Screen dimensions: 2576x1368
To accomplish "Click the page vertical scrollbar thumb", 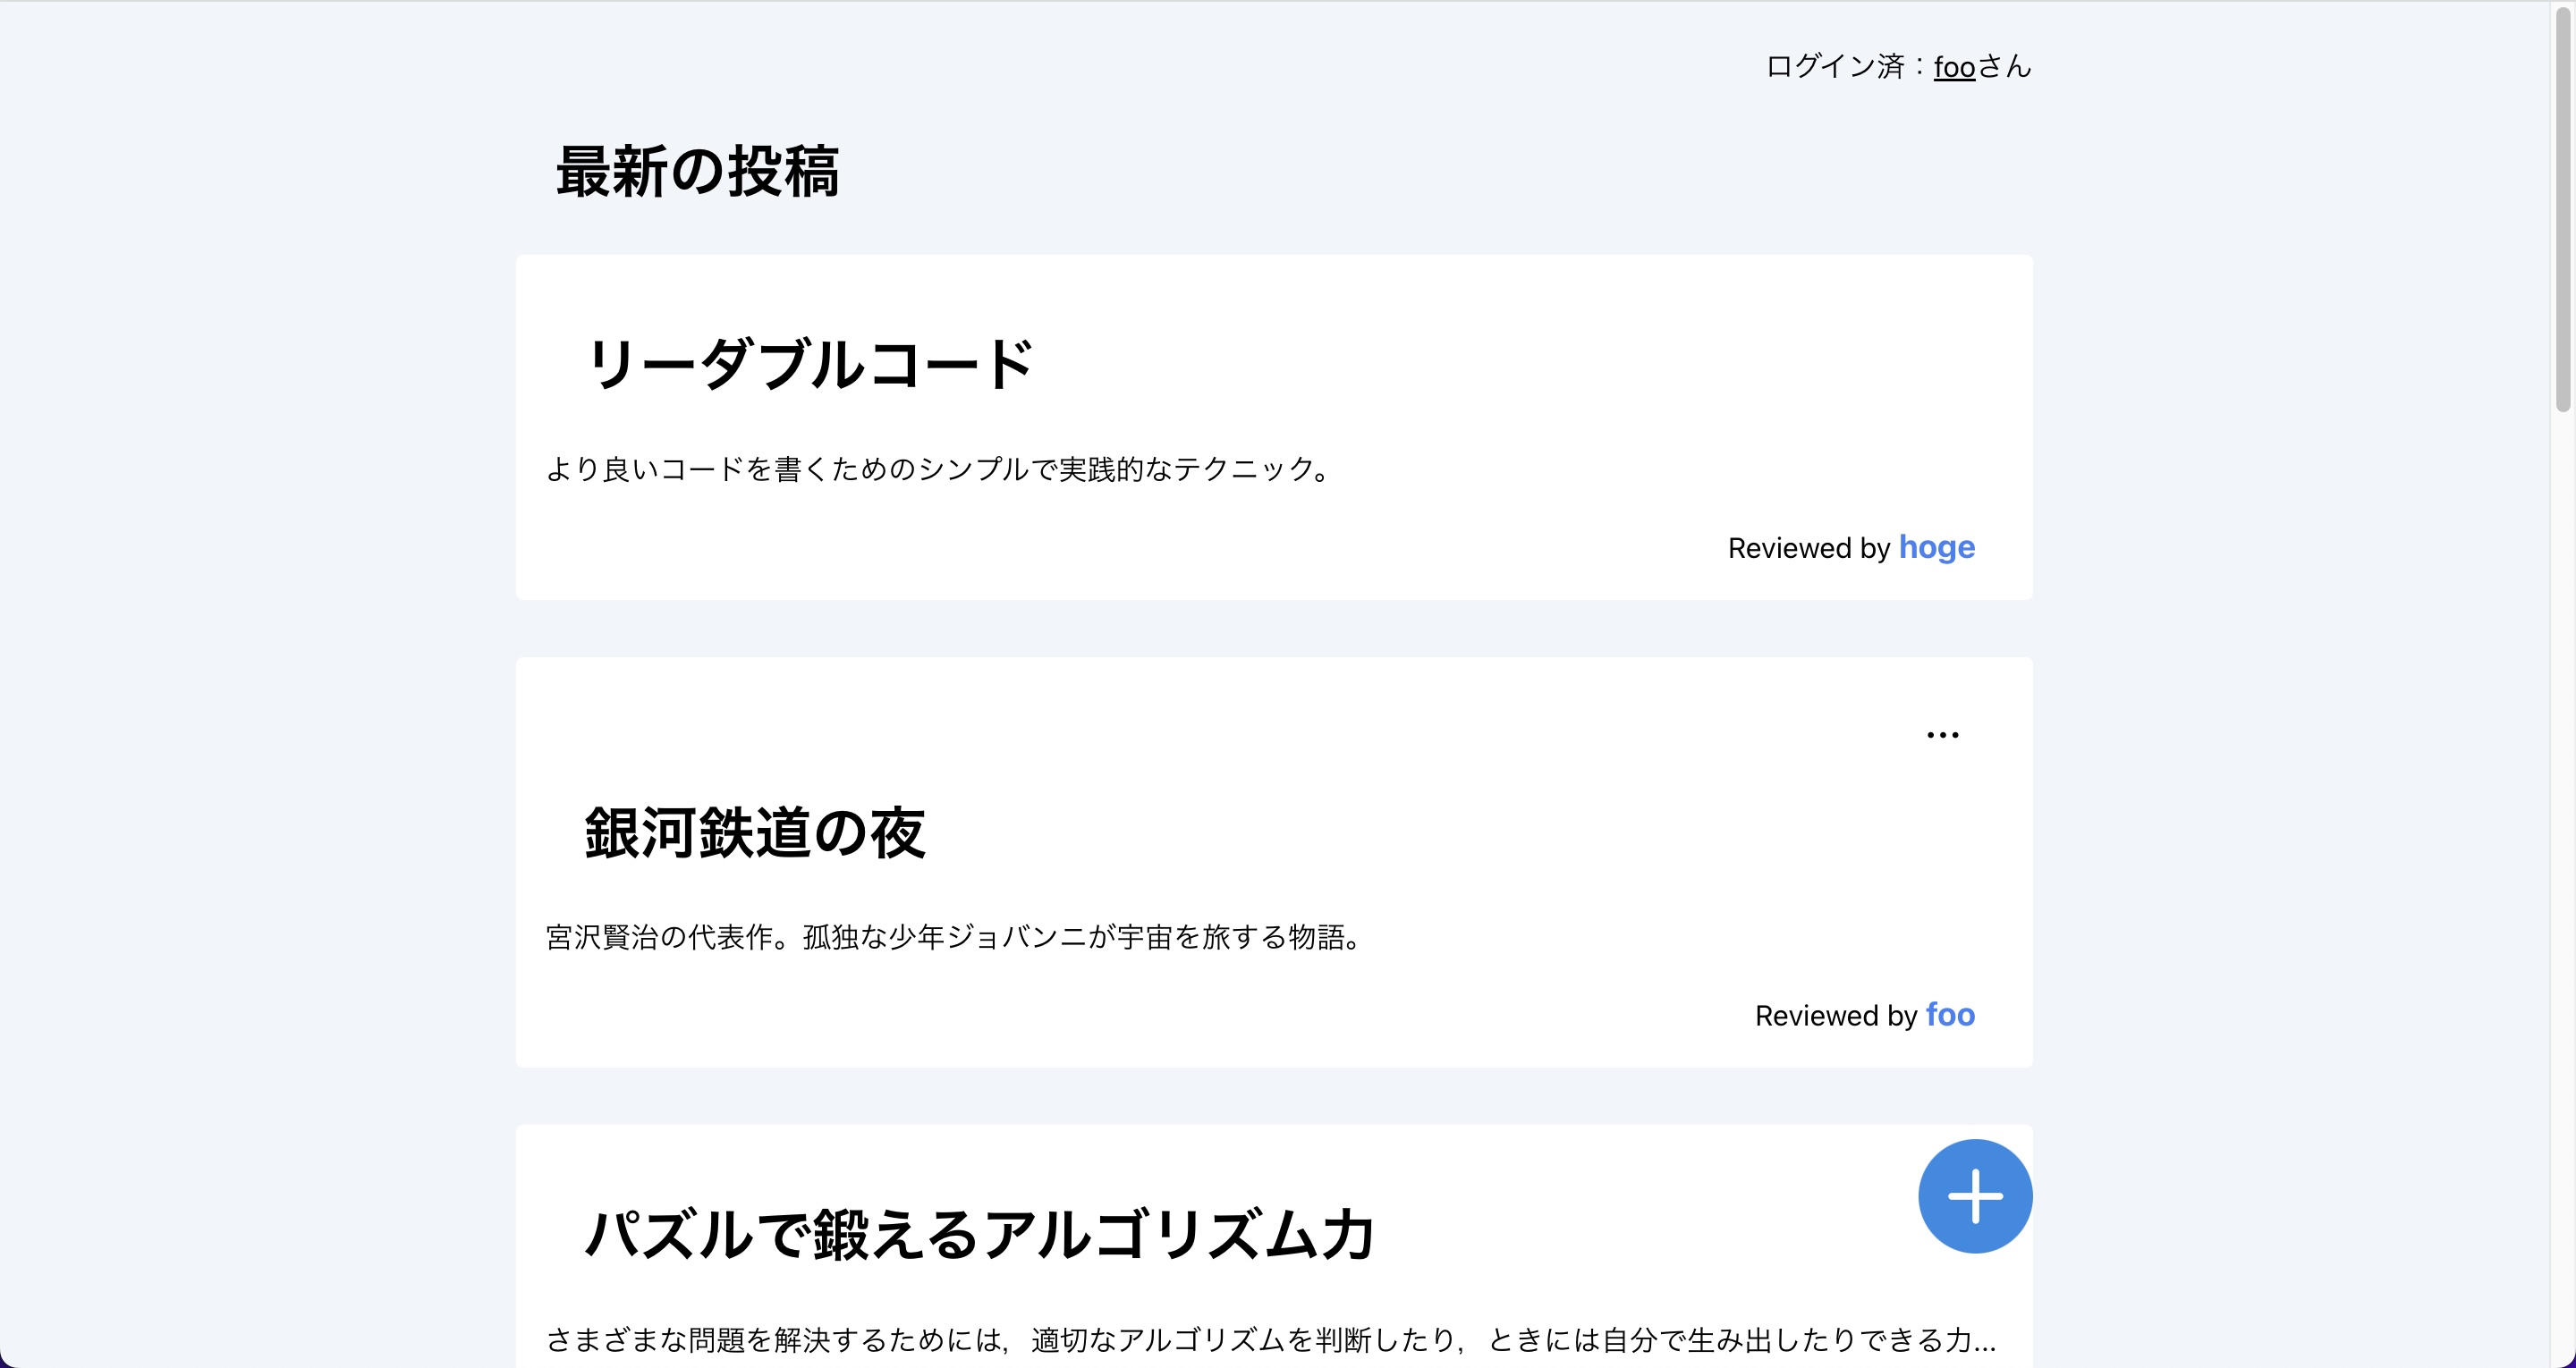I will pyautogui.click(x=2563, y=208).
